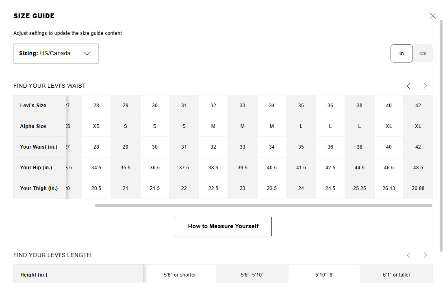Screen dimensions: 447x296
Task: Click the Find Your Levi's Length heading
Action: pos(52,255)
